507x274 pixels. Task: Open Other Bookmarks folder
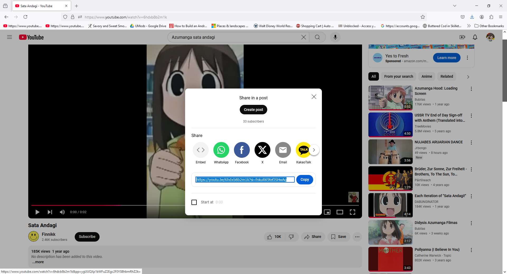point(489,26)
